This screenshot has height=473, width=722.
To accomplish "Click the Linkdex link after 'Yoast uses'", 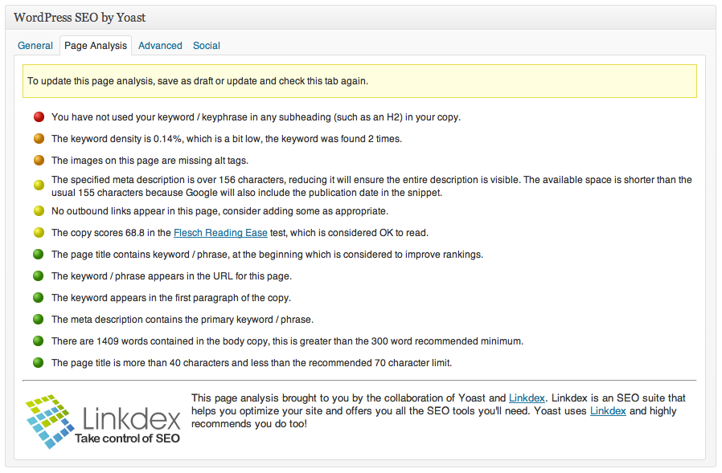I will click(608, 411).
